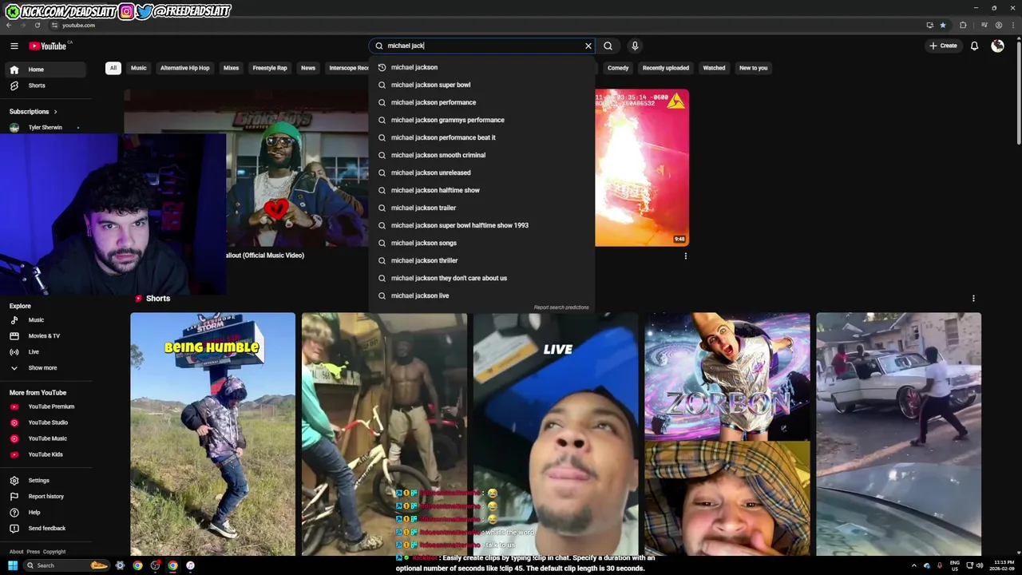Open YouTube Kids link
Viewport: 1022px width, 575px height.
[46, 454]
